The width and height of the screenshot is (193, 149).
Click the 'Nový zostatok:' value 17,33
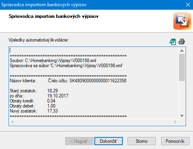point(53,111)
